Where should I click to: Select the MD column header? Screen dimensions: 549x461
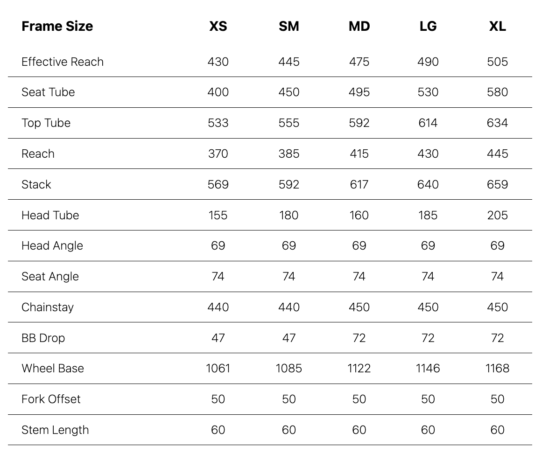click(359, 26)
